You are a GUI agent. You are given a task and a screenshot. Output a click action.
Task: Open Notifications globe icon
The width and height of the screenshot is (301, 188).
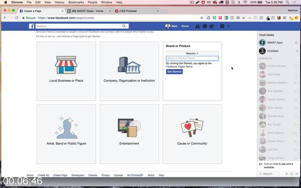tap(212, 26)
